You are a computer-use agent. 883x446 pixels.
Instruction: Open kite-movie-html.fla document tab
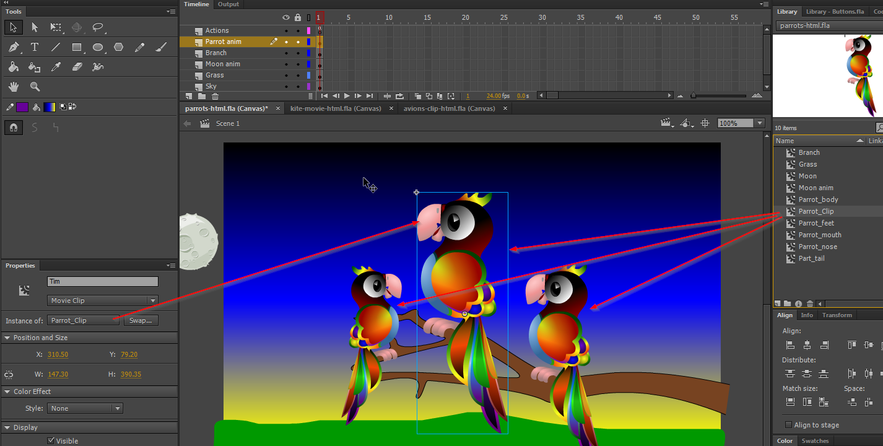[x=336, y=108]
